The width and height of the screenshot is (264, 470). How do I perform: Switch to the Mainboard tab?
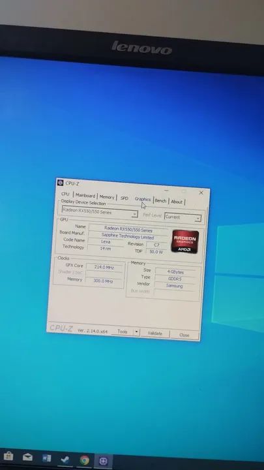pos(85,195)
